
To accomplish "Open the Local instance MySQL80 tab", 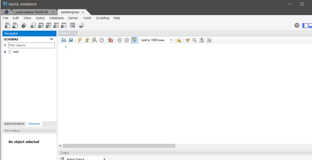I will (32, 12).
